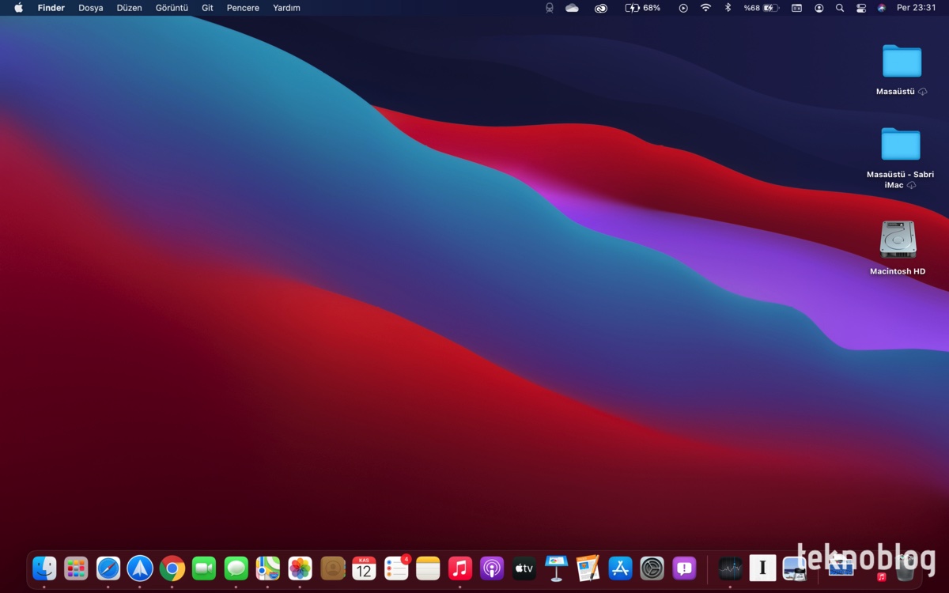This screenshot has height=593, width=949.
Task: Launch Google Chrome
Action: [x=172, y=568]
